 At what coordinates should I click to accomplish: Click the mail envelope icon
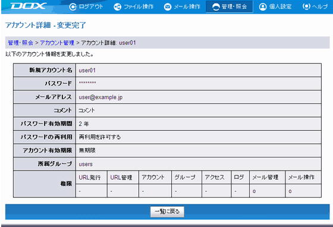[x=168, y=7]
